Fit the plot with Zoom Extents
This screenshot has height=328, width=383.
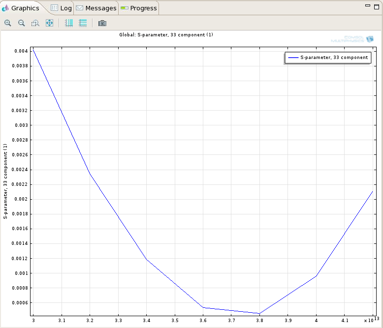tap(49, 23)
